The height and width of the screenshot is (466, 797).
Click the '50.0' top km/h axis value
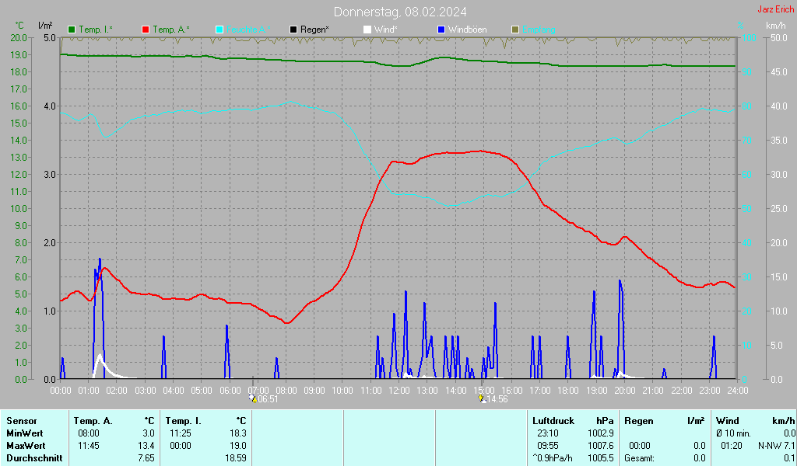pos(779,37)
